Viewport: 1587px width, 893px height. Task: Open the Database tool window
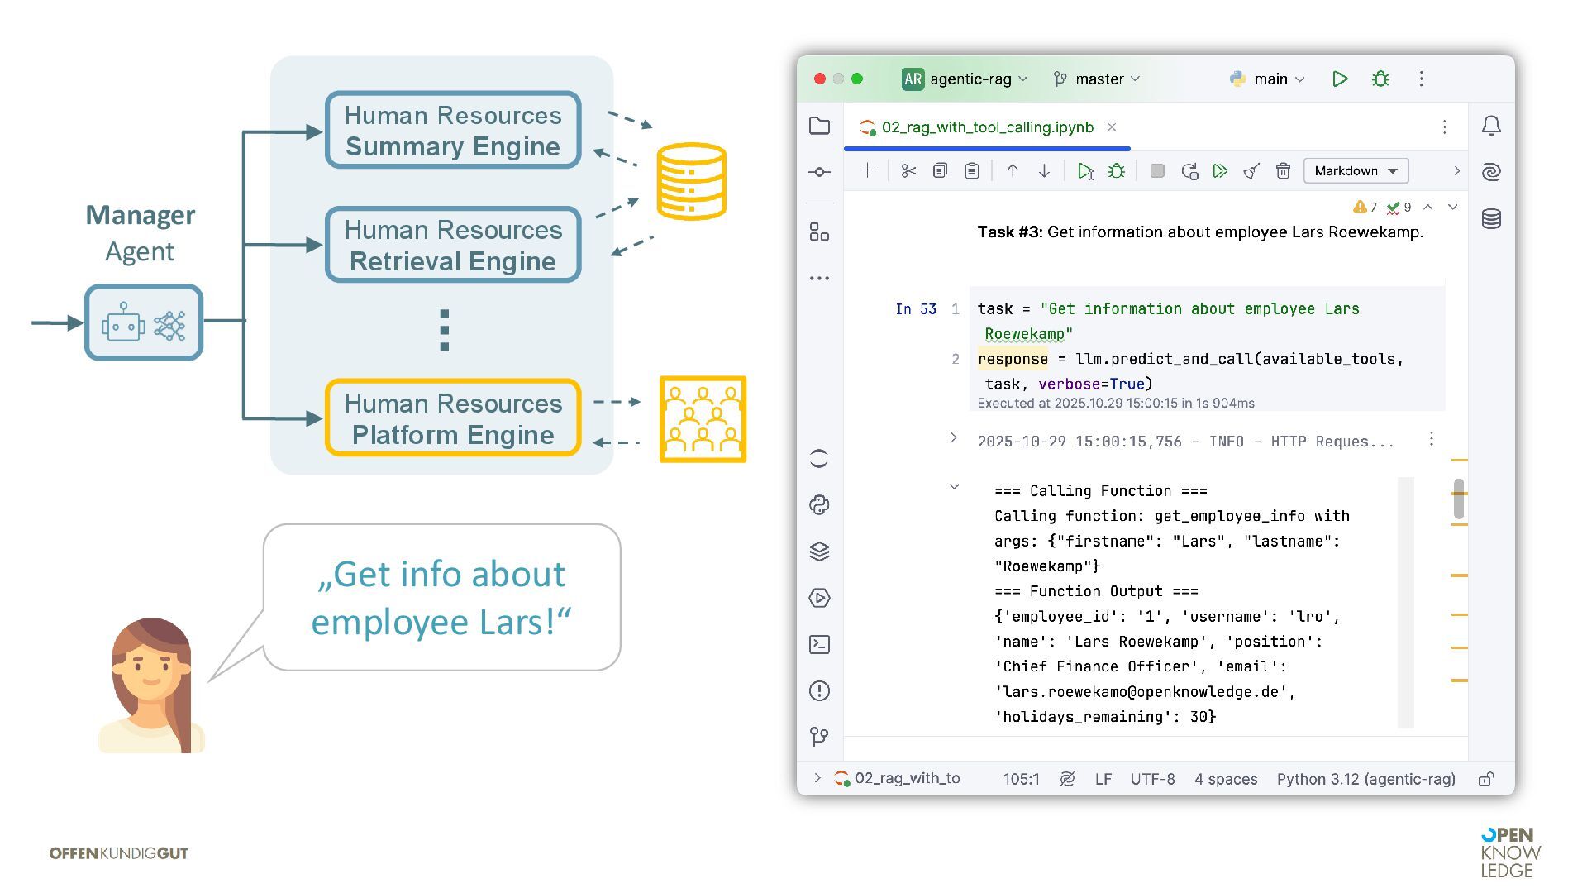click(x=1491, y=219)
